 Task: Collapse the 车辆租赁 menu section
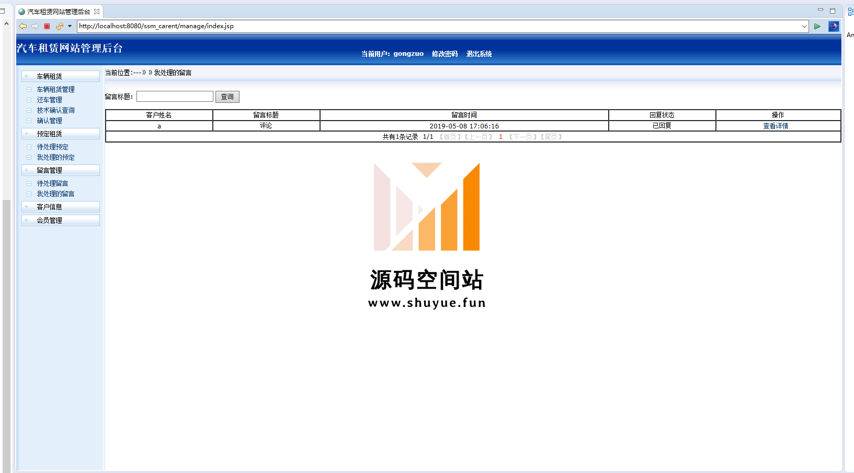click(61, 76)
